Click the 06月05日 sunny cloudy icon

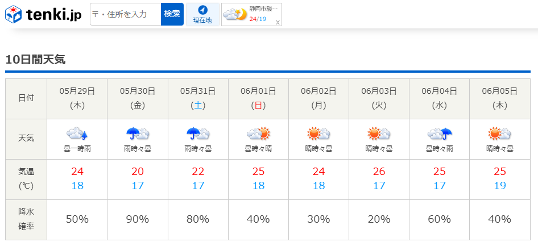pyautogui.click(x=499, y=133)
